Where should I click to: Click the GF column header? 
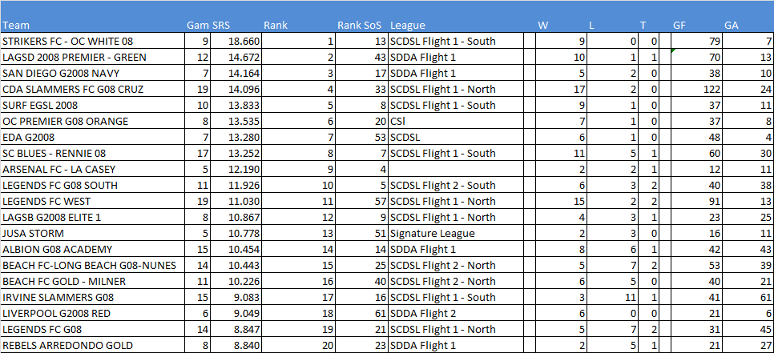pos(679,26)
